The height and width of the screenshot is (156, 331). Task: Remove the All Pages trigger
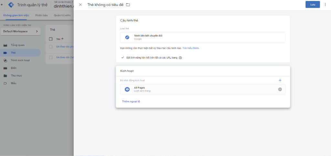[x=280, y=89]
